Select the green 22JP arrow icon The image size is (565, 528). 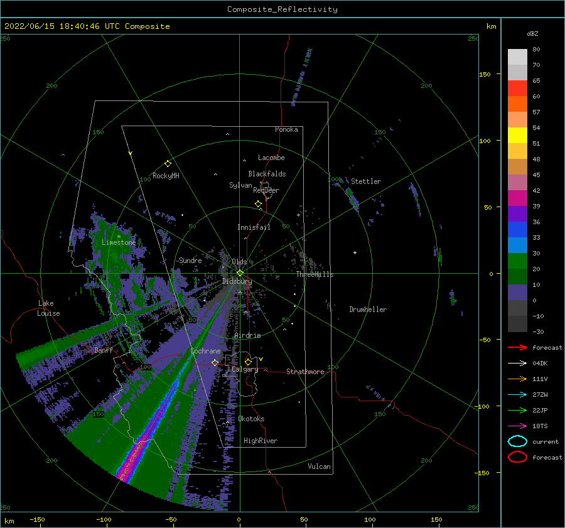pyautogui.click(x=517, y=410)
